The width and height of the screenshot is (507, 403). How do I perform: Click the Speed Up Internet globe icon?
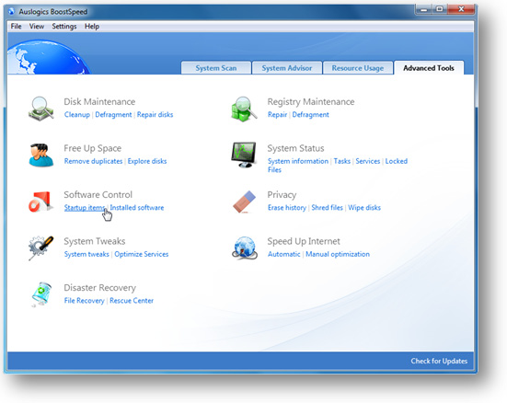pyautogui.click(x=245, y=248)
